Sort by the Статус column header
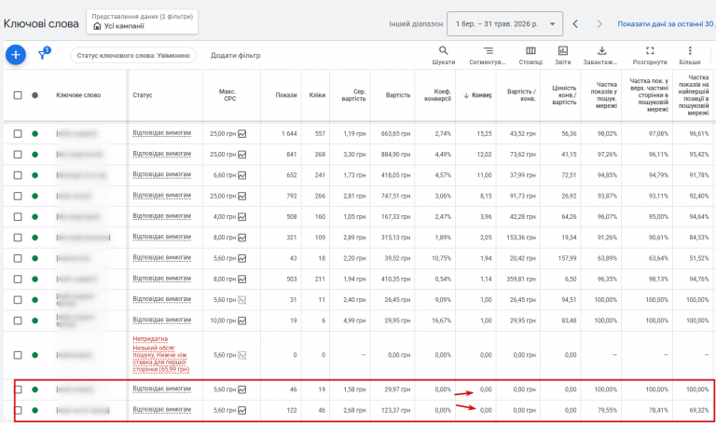716x423 pixels. pos(142,95)
